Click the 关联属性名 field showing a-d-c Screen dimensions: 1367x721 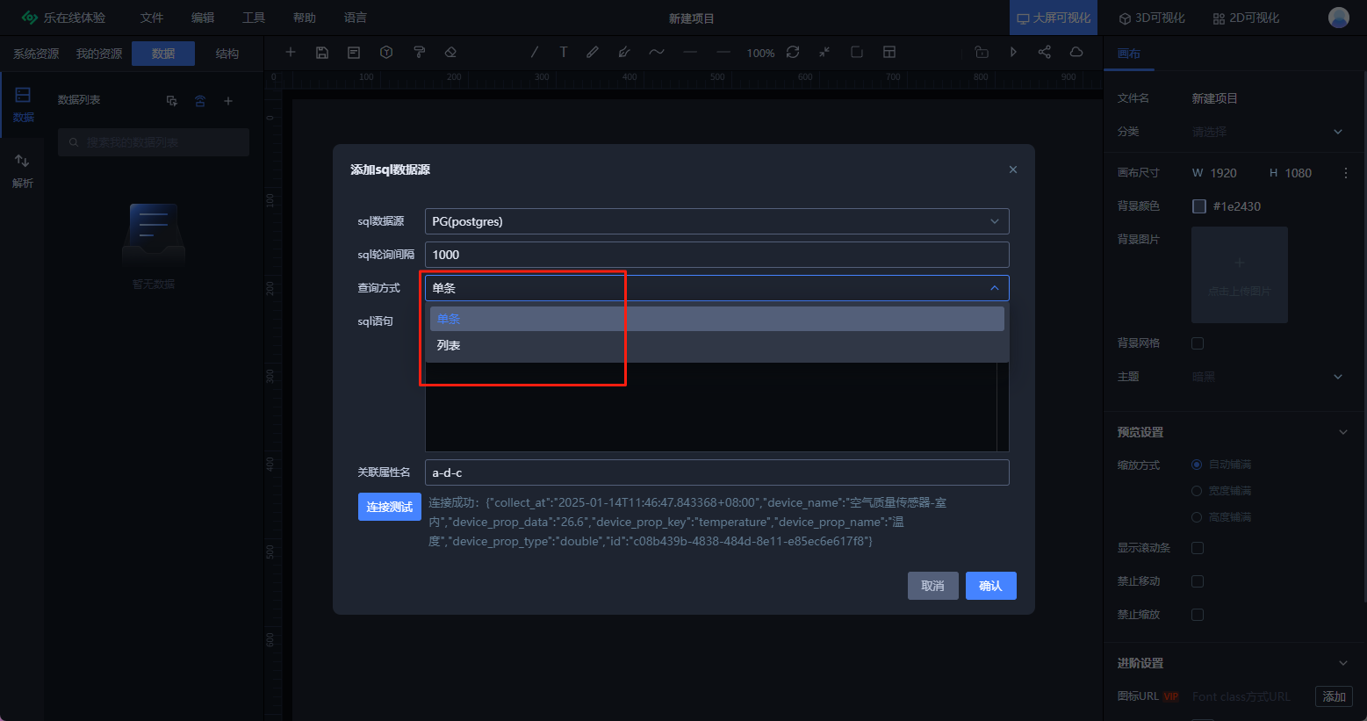coord(717,472)
